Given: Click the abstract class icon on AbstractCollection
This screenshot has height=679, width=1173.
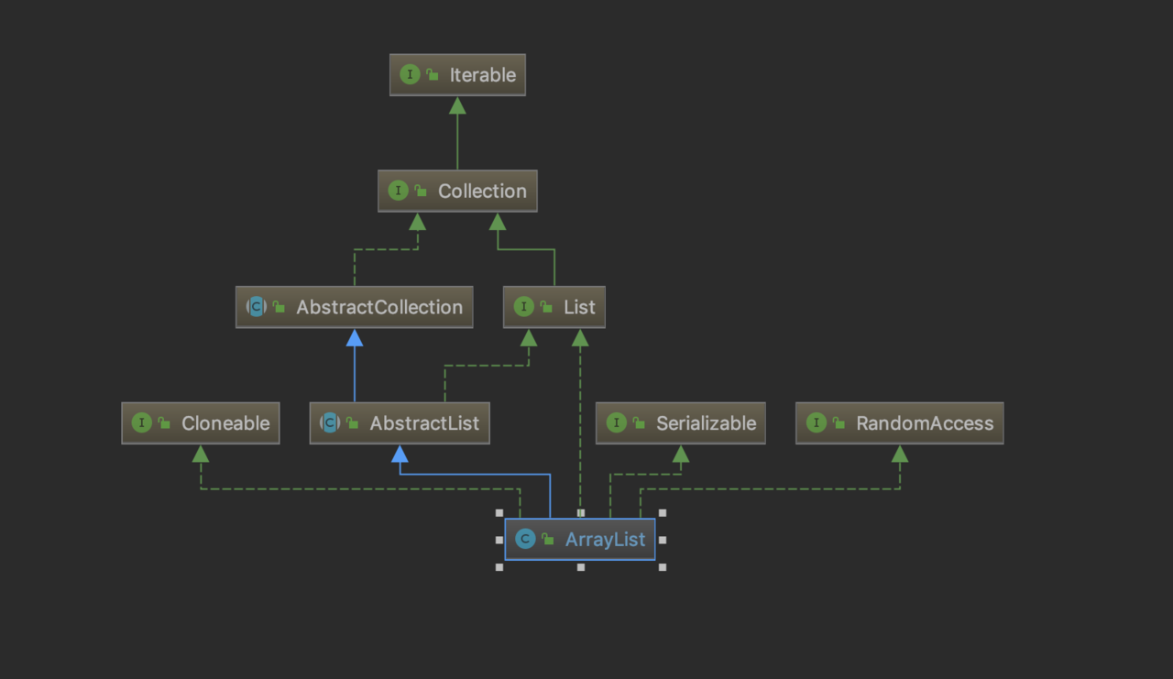Looking at the screenshot, I should point(257,307).
